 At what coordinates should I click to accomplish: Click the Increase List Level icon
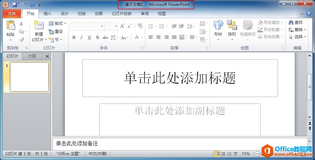click(x=181, y=26)
